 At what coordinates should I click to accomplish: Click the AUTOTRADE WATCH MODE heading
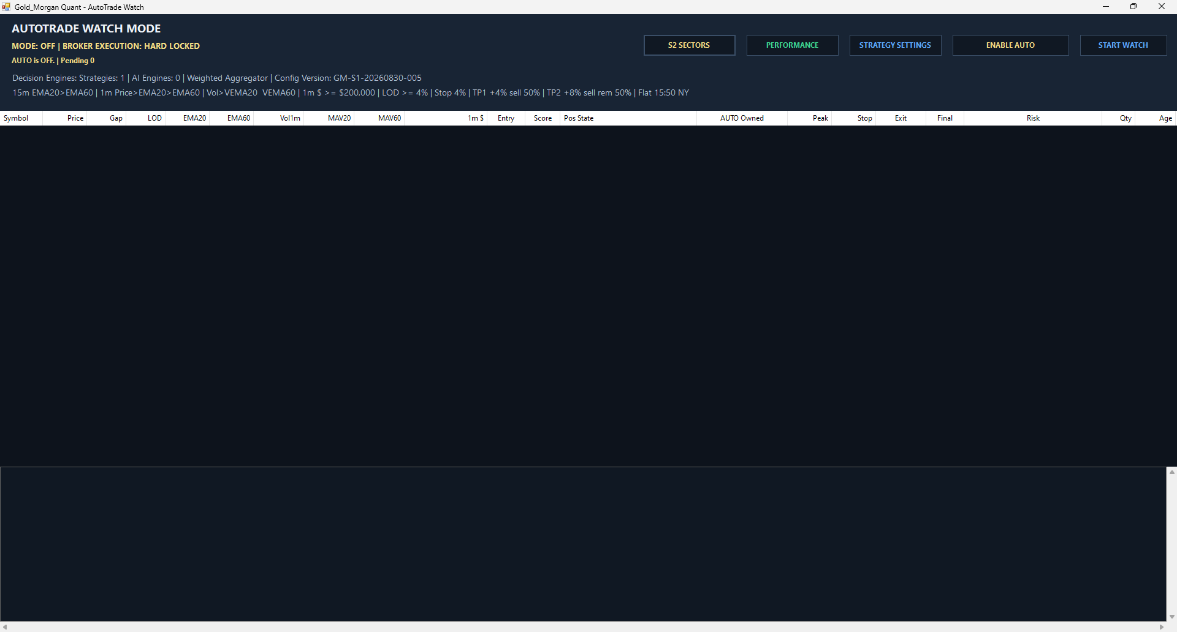pos(86,29)
